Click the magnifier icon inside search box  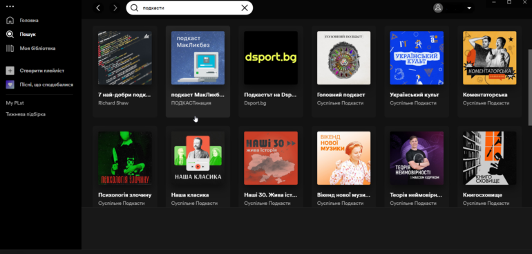coord(134,8)
